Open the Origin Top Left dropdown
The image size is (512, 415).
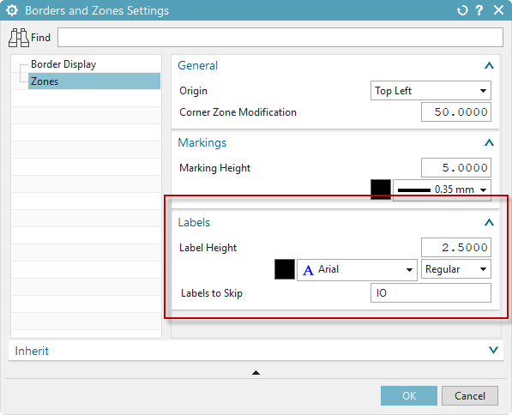[431, 90]
